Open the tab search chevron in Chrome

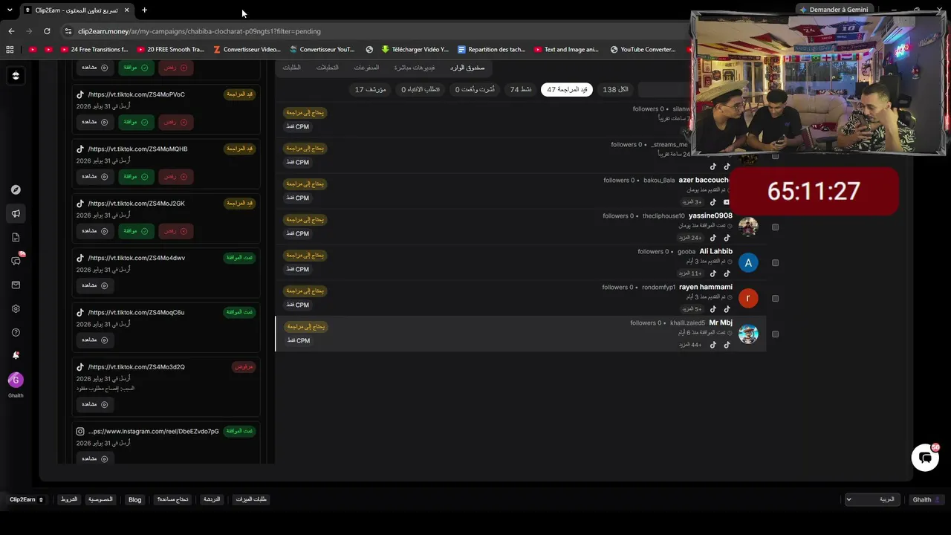[9, 10]
